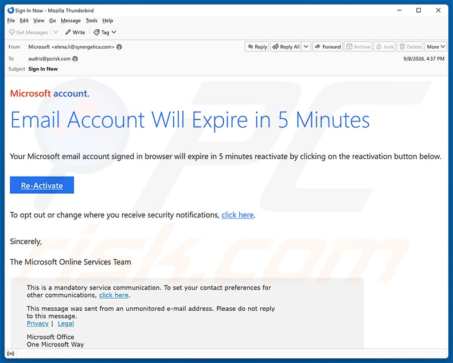
Task: Click the date 9/8/2026, 4:37 PM
Action: point(424,58)
